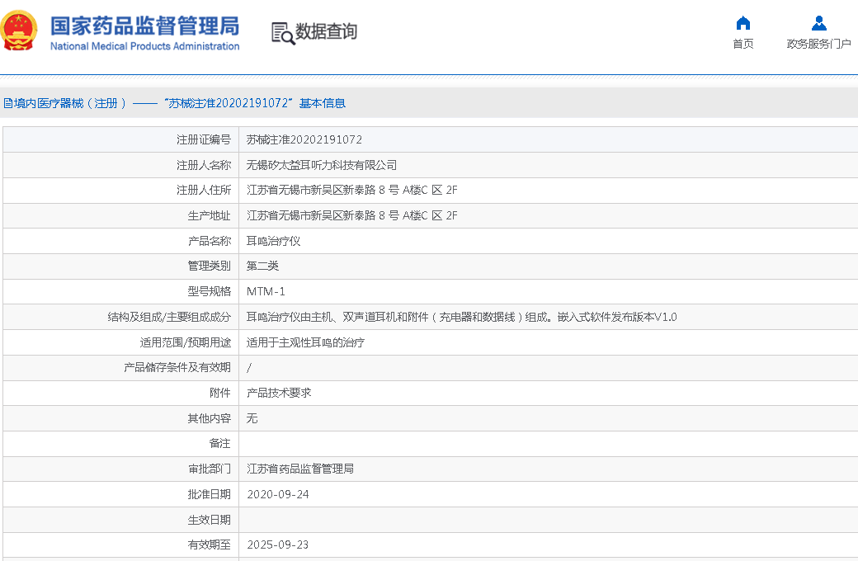
Task: Open the 产品技术要求 attachment
Action: 279,393
